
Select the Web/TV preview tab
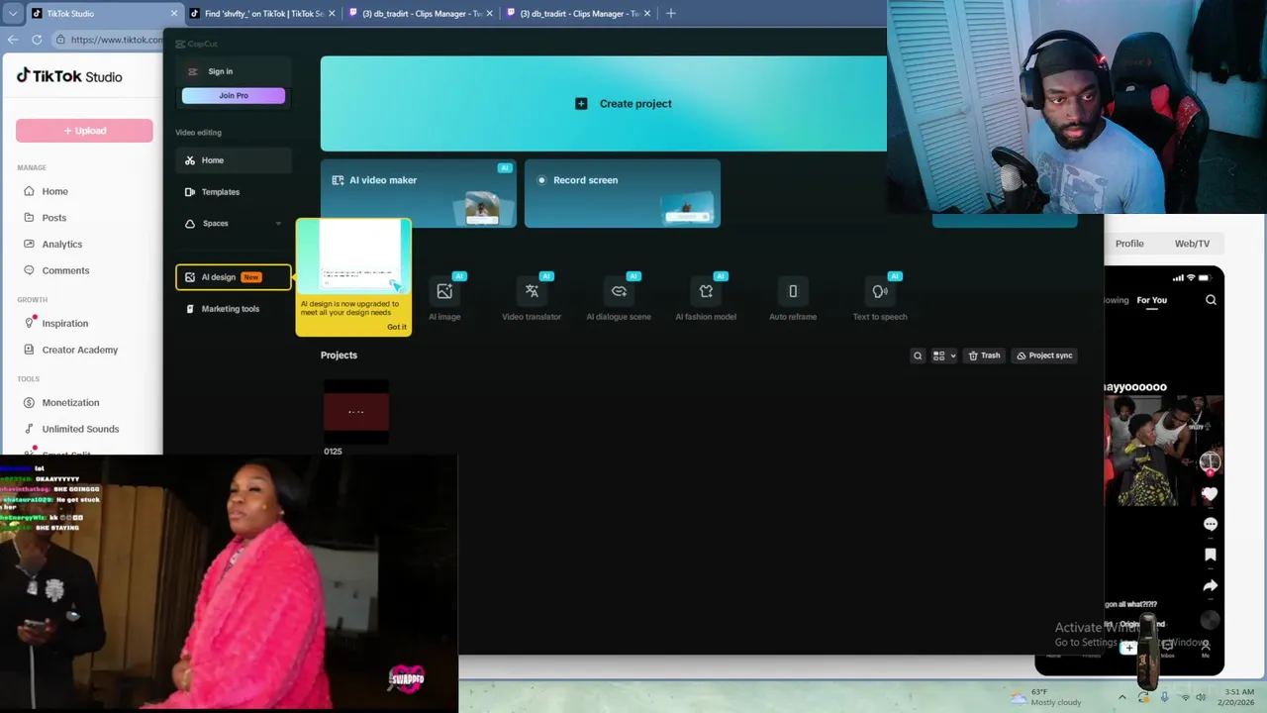[x=1192, y=244]
